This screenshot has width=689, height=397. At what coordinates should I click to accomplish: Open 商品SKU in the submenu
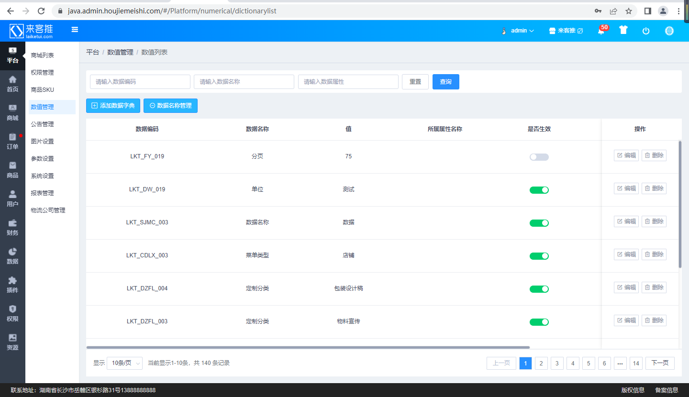(42, 90)
